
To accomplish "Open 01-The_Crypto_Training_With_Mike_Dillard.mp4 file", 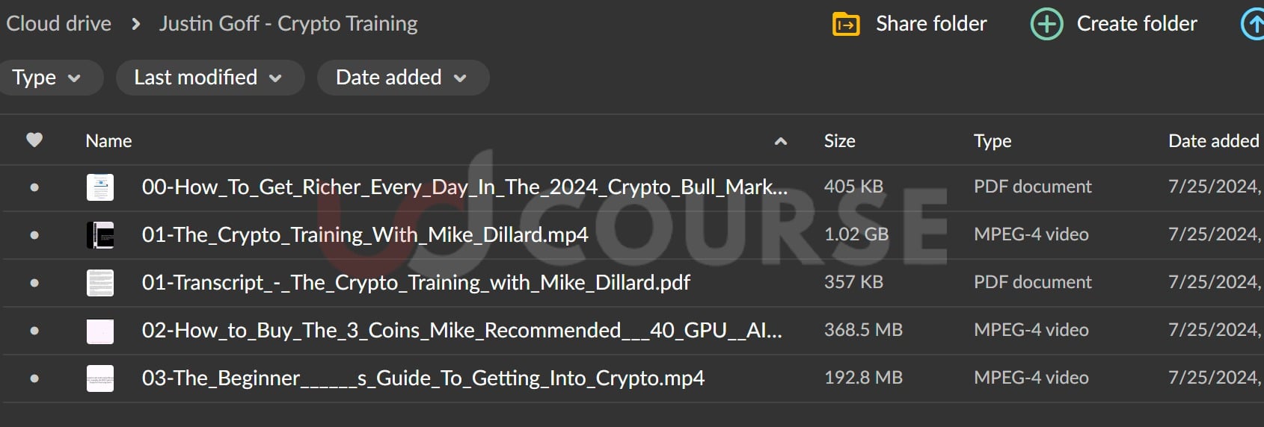I will tap(365, 235).
